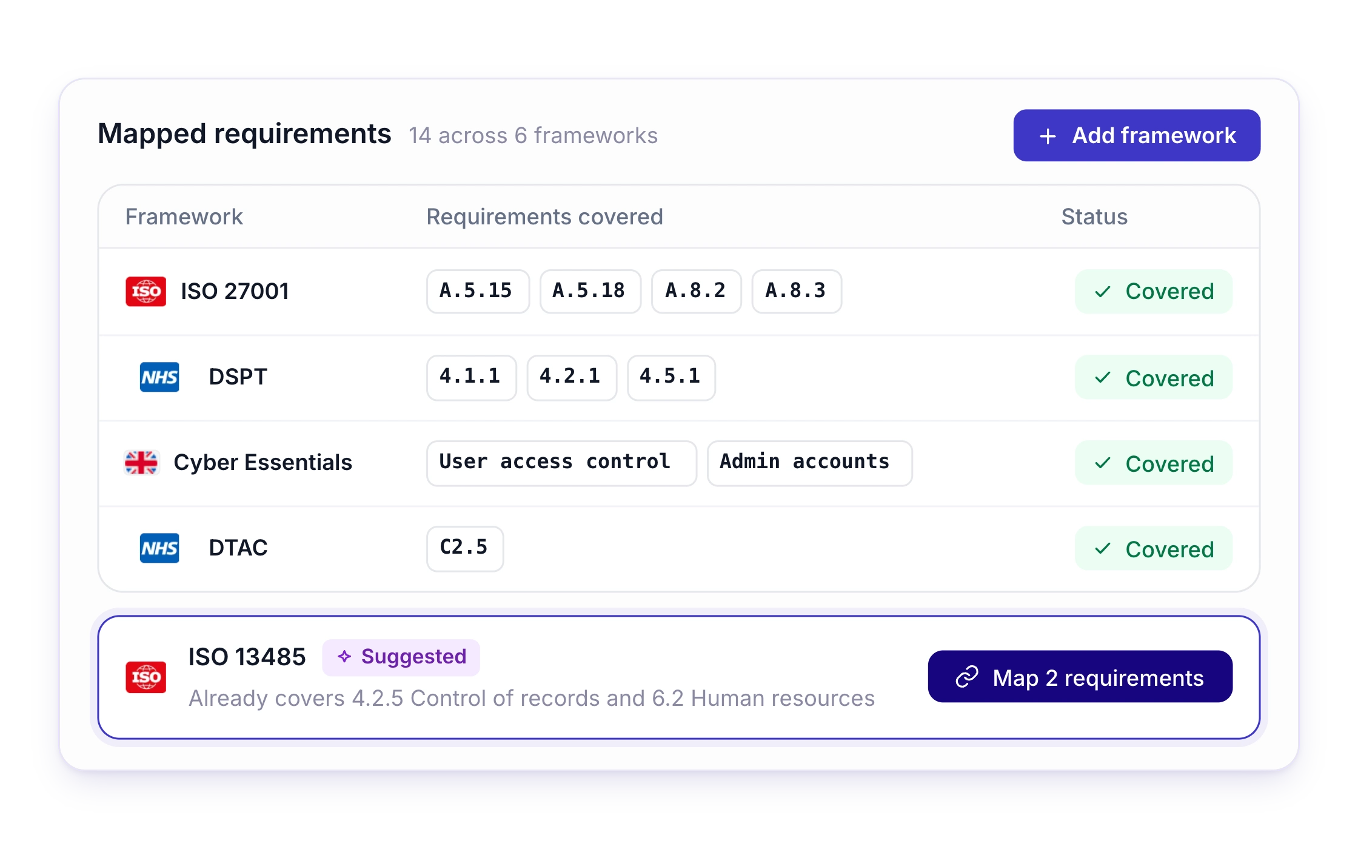Click the NHS logo beside DSPT

[159, 377]
